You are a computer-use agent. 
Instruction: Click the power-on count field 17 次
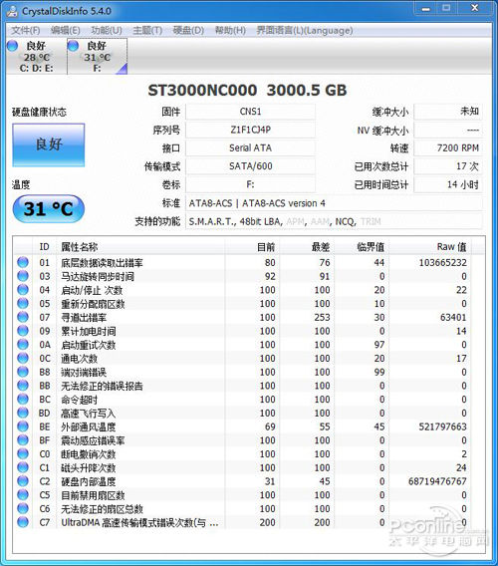(x=448, y=166)
